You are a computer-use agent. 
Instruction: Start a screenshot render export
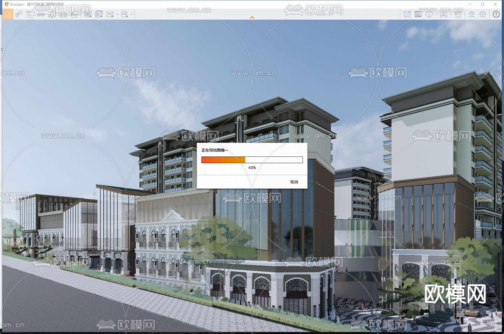point(87,15)
